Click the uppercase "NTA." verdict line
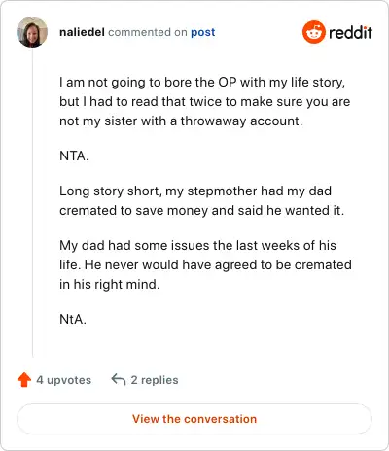This screenshot has height=451, width=389. pos(74,156)
